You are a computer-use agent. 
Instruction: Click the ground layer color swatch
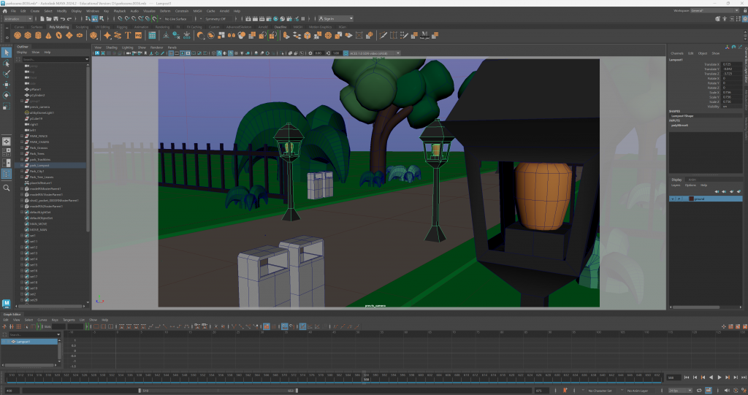(690, 199)
